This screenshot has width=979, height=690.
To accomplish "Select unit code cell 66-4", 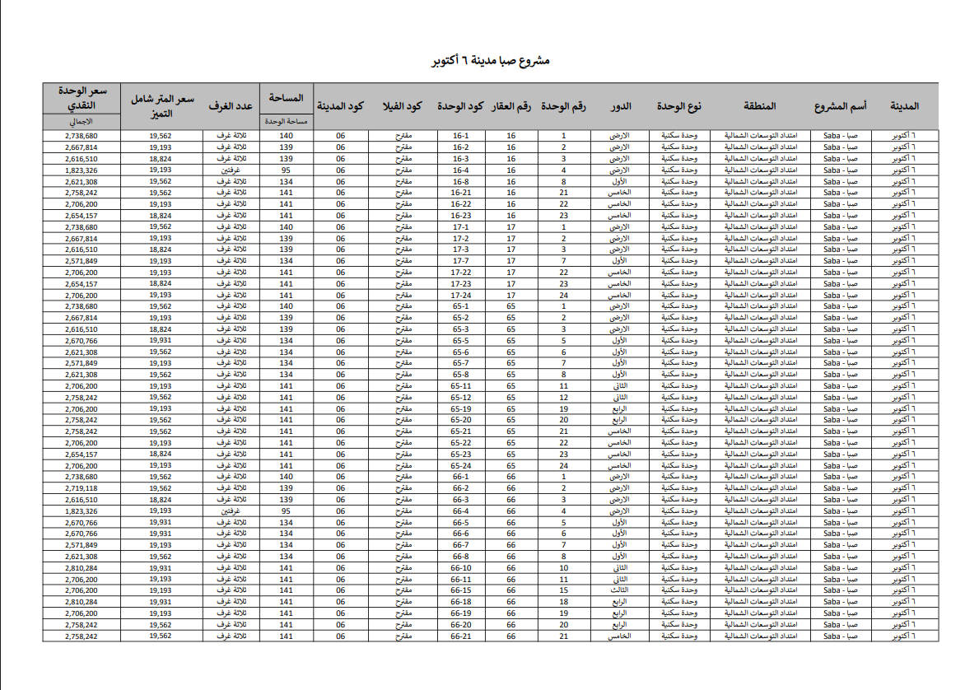I will pyautogui.click(x=460, y=511).
